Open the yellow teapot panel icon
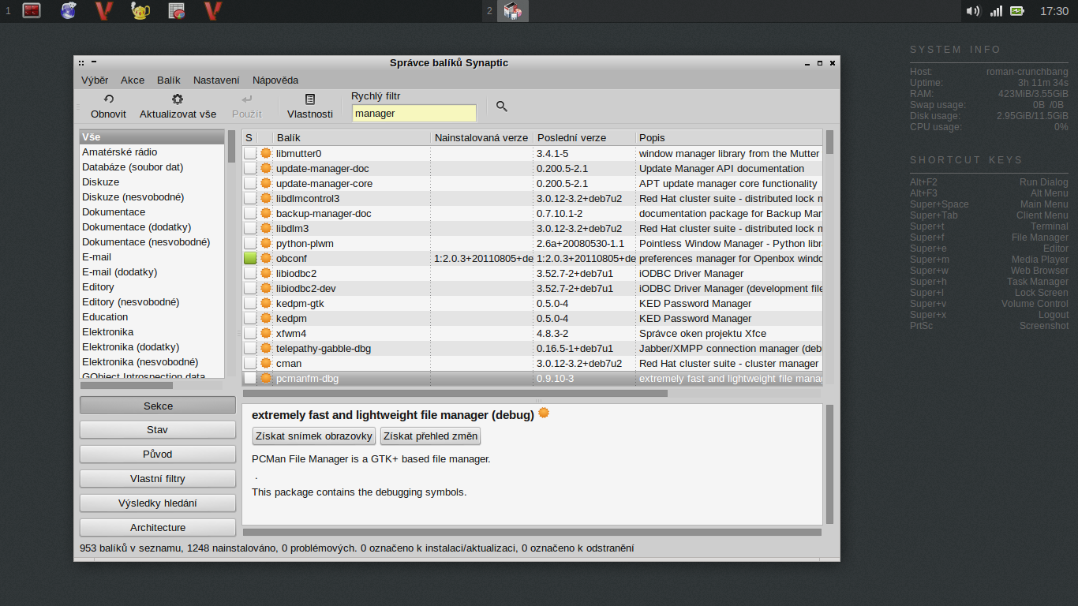1078x606 pixels. [140, 11]
